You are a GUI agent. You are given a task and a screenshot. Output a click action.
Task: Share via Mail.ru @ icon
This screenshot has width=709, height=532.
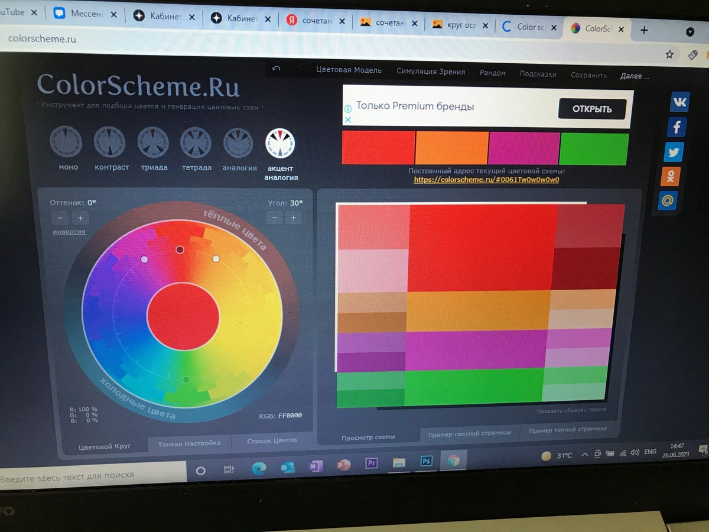[x=667, y=200]
